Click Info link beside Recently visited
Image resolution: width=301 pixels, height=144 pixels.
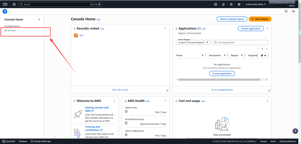pyautogui.click(x=102, y=29)
